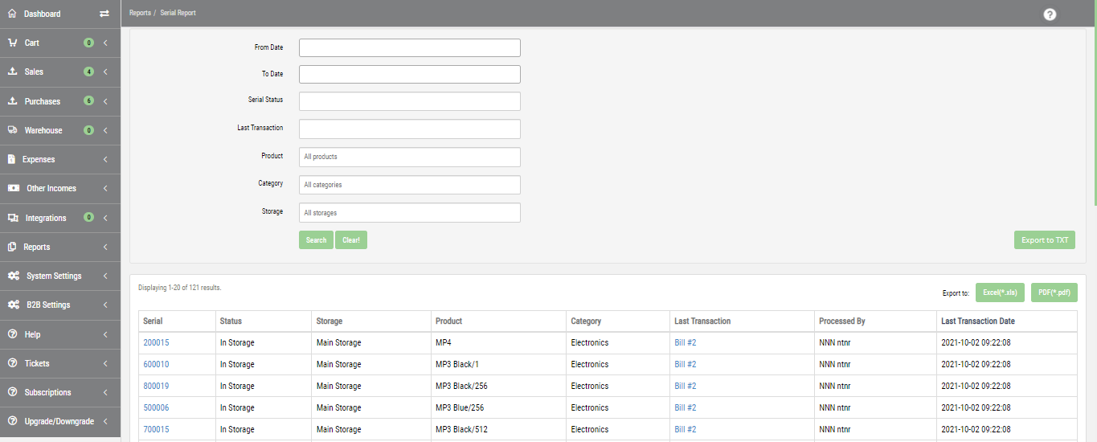This screenshot has height=442, width=1097.
Task: Open the Category filter dropdown
Action: pos(409,185)
